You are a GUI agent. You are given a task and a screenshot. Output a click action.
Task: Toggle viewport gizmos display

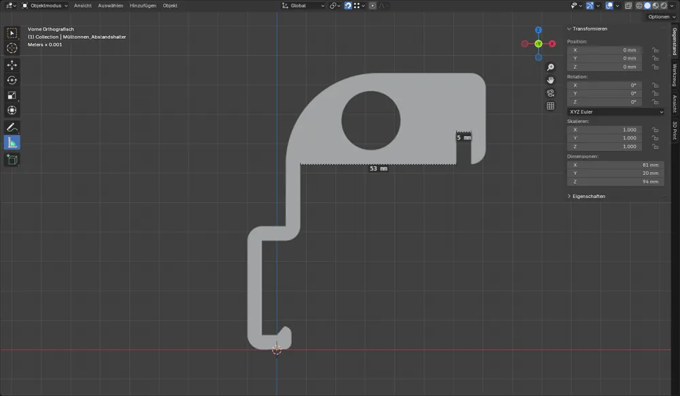tap(590, 5)
